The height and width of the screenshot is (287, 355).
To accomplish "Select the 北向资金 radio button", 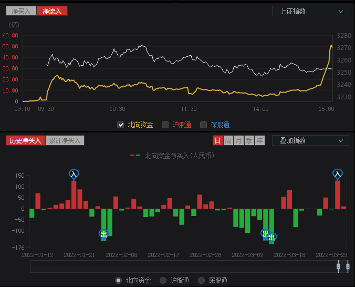I will click(118, 280).
